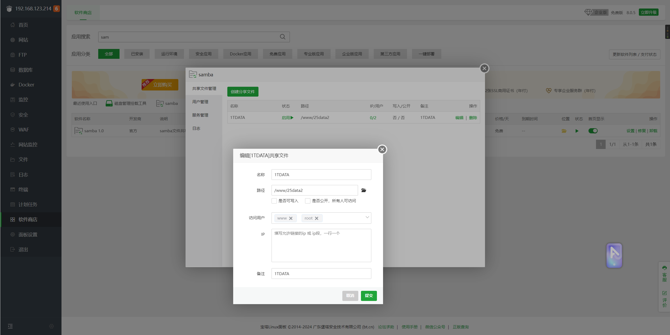Filter by 运行环境 category
Image resolution: width=670 pixels, height=335 pixels.
[169, 54]
